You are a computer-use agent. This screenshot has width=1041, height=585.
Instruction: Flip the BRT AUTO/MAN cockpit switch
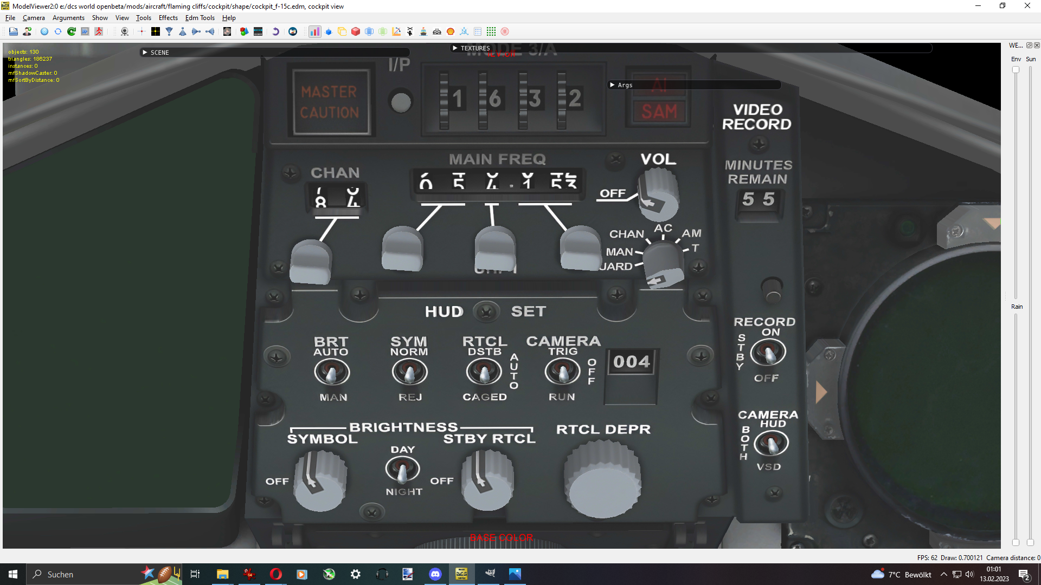tap(332, 373)
